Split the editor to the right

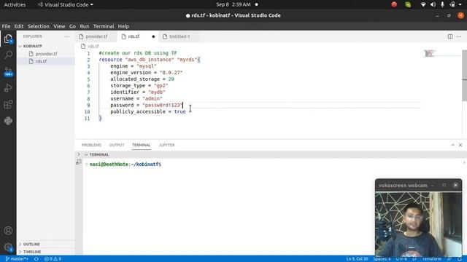[x=450, y=36]
